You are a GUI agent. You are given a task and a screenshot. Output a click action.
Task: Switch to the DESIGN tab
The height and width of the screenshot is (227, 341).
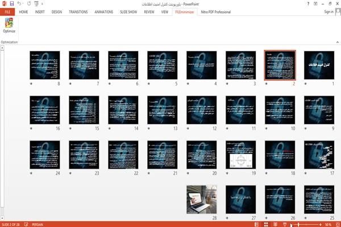point(56,12)
